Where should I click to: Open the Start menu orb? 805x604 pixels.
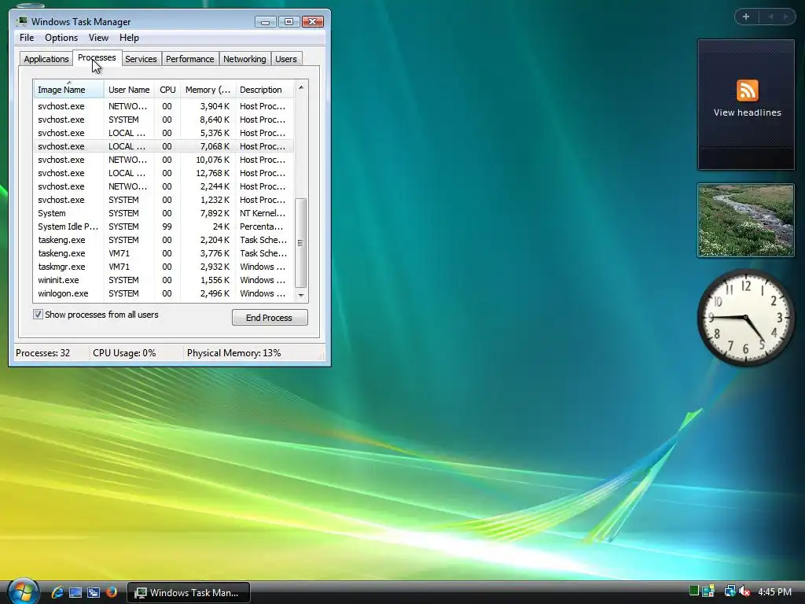23,591
